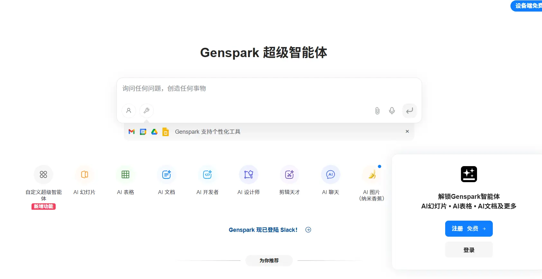
Task: Open the custom super agent icon
Action: [43, 174]
